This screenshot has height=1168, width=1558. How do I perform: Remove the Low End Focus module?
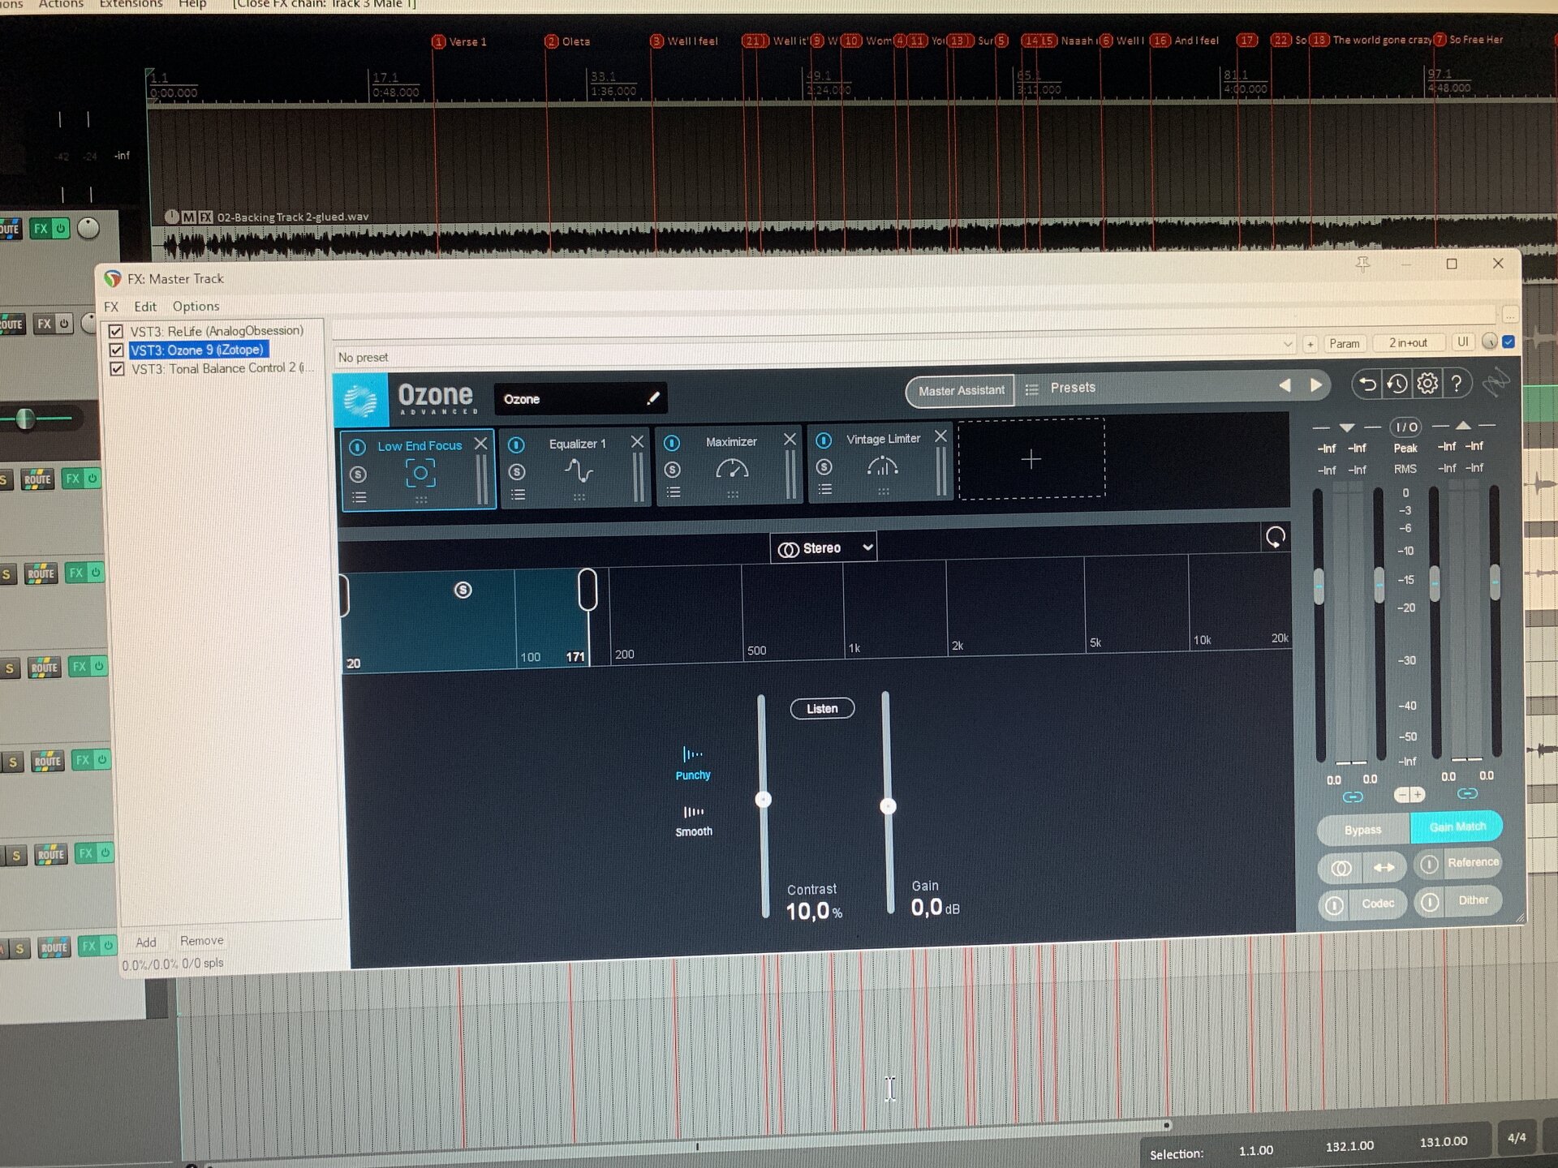(x=480, y=444)
